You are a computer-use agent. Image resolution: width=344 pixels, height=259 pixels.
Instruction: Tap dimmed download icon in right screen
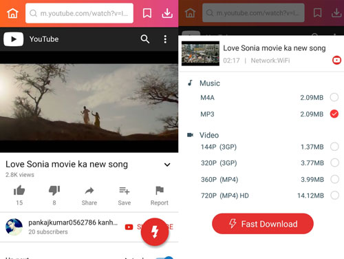(336, 13)
